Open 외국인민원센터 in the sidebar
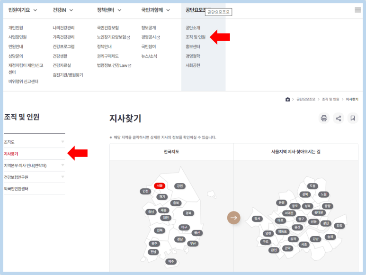The height and width of the screenshot is (275, 366). coord(16,189)
